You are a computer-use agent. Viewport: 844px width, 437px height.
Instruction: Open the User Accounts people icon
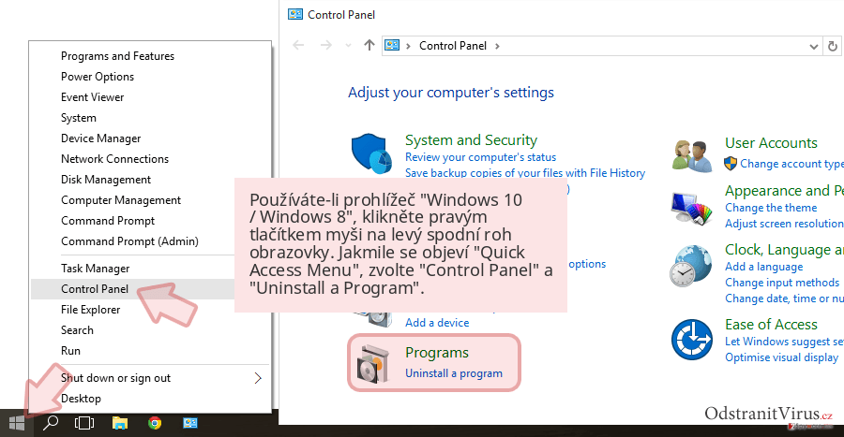pos(692,155)
